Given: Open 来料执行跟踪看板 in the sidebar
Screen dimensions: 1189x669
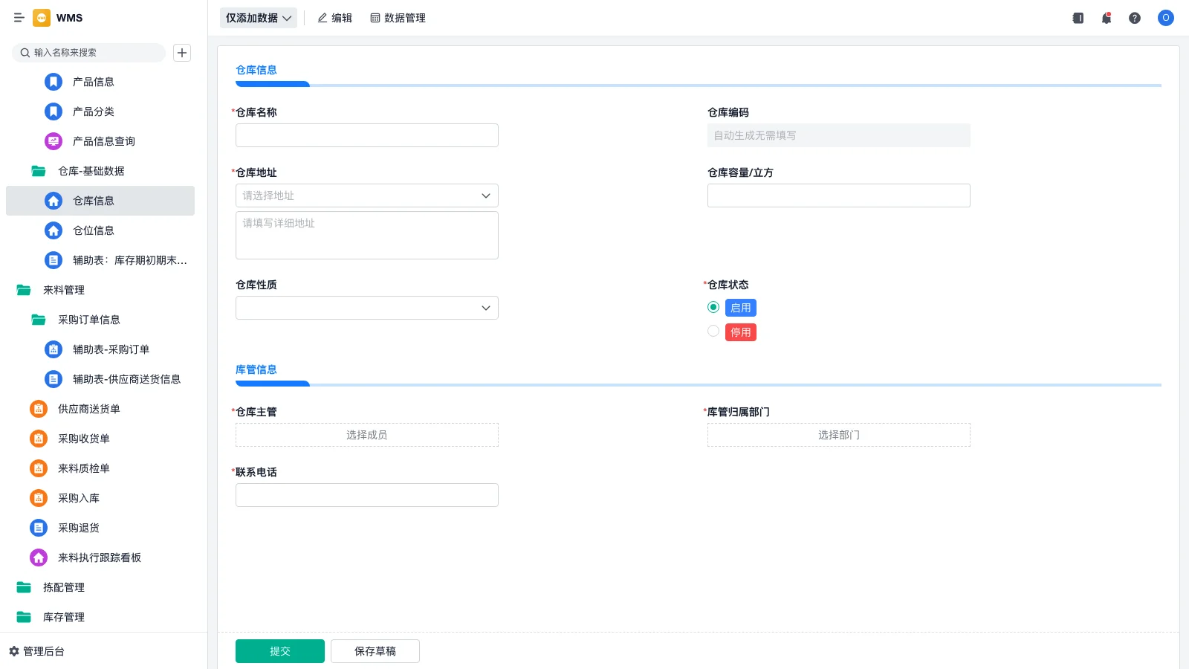Looking at the screenshot, I should pos(100,557).
